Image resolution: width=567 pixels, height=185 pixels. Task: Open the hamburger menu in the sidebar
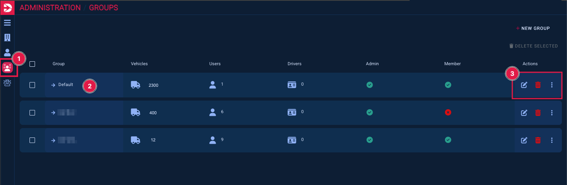[7, 23]
